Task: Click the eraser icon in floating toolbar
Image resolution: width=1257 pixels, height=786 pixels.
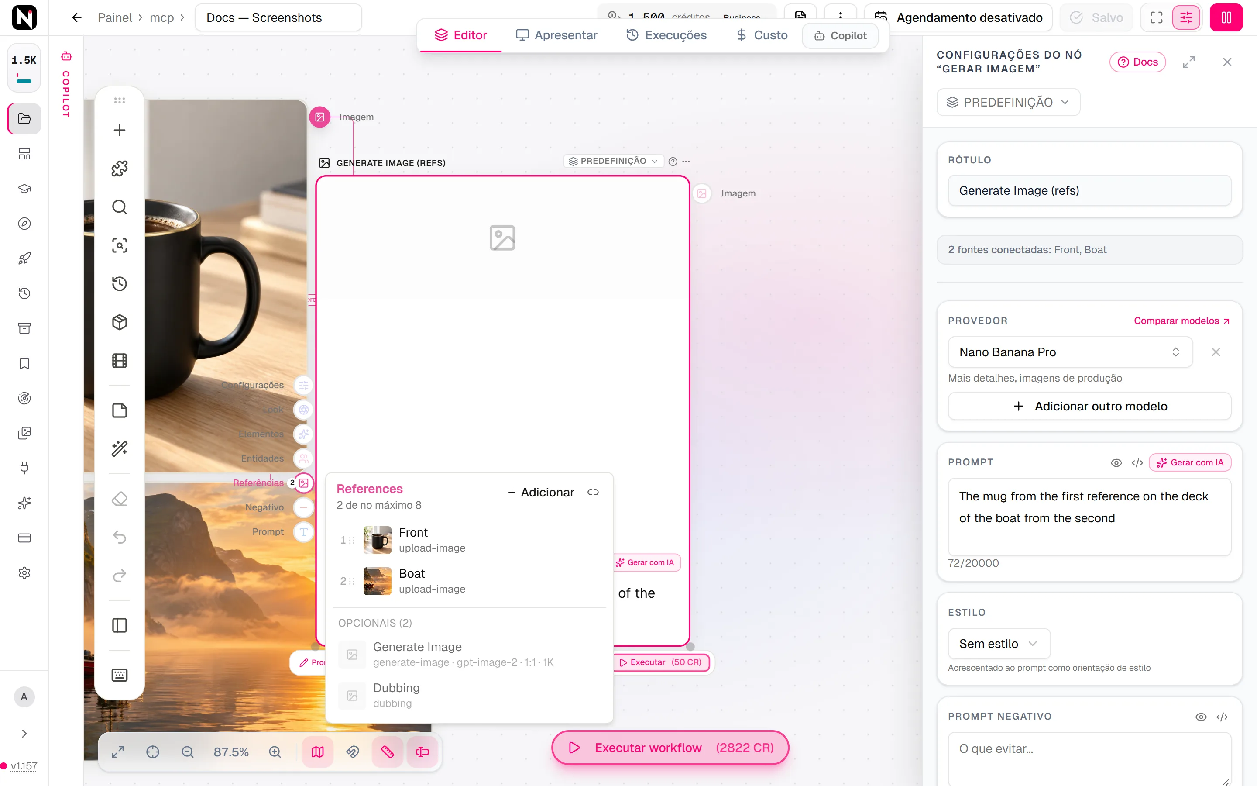Action: click(120, 499)
